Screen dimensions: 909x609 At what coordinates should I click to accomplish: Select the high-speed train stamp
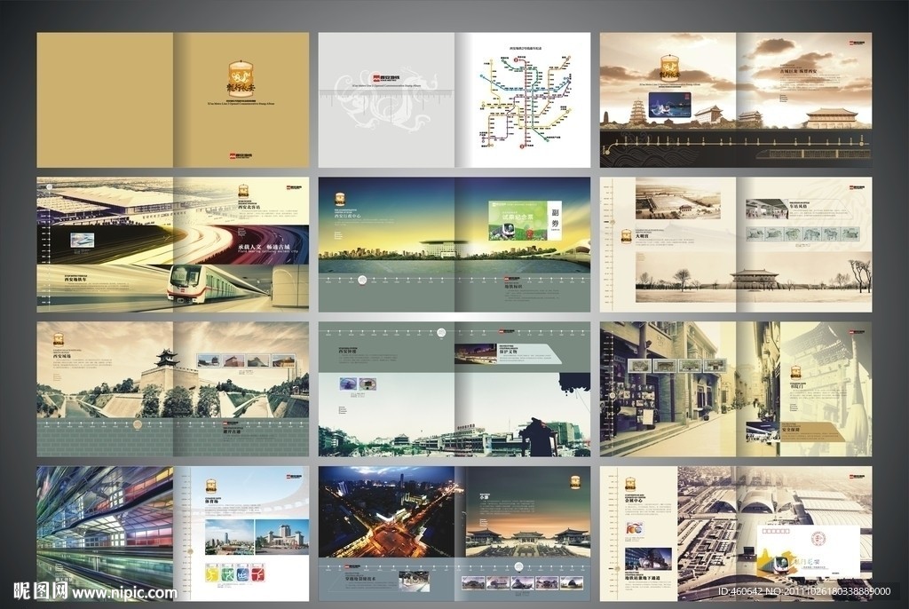pyautogui.click(x=81, y=240)
